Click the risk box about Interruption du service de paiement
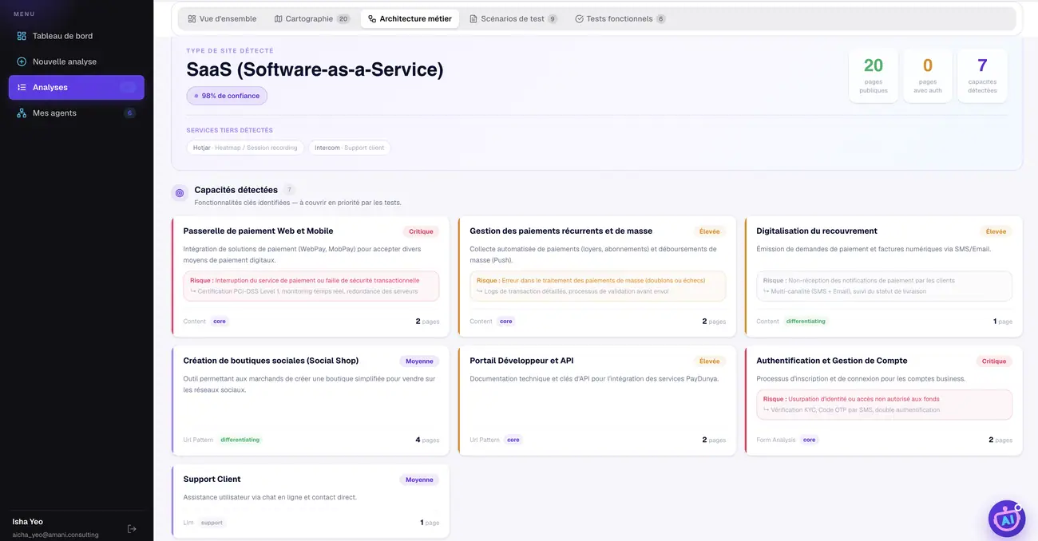Screen dimensions: 1038x541 point(311,286)
